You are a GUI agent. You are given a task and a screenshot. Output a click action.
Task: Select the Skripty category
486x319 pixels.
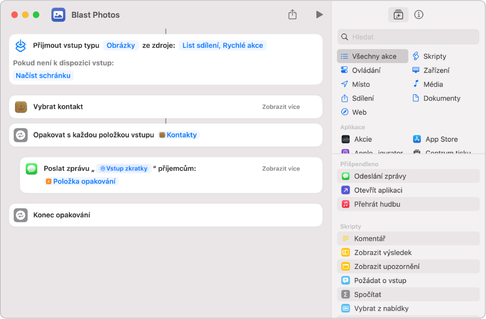point(434,56)
